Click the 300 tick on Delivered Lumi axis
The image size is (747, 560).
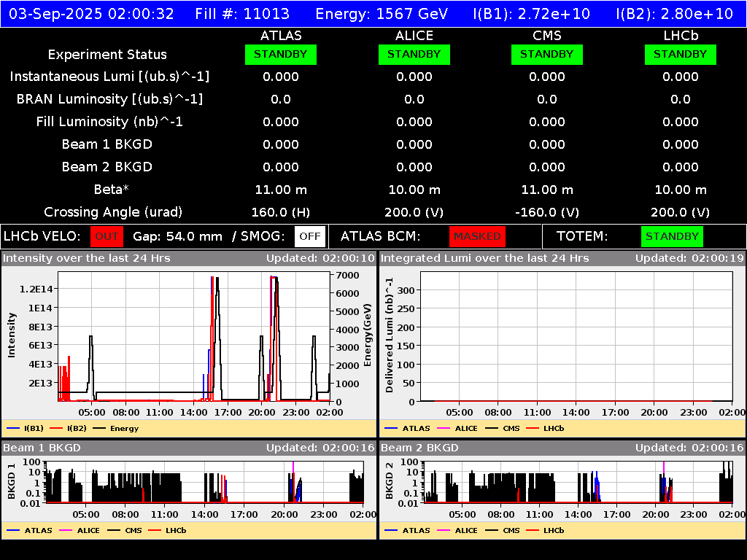coord(406,290)
